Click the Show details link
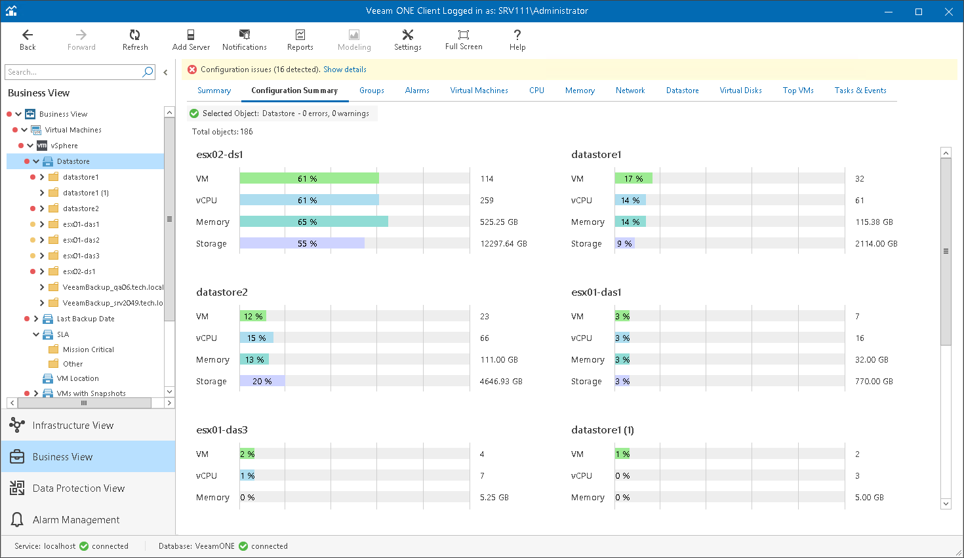 345,70
